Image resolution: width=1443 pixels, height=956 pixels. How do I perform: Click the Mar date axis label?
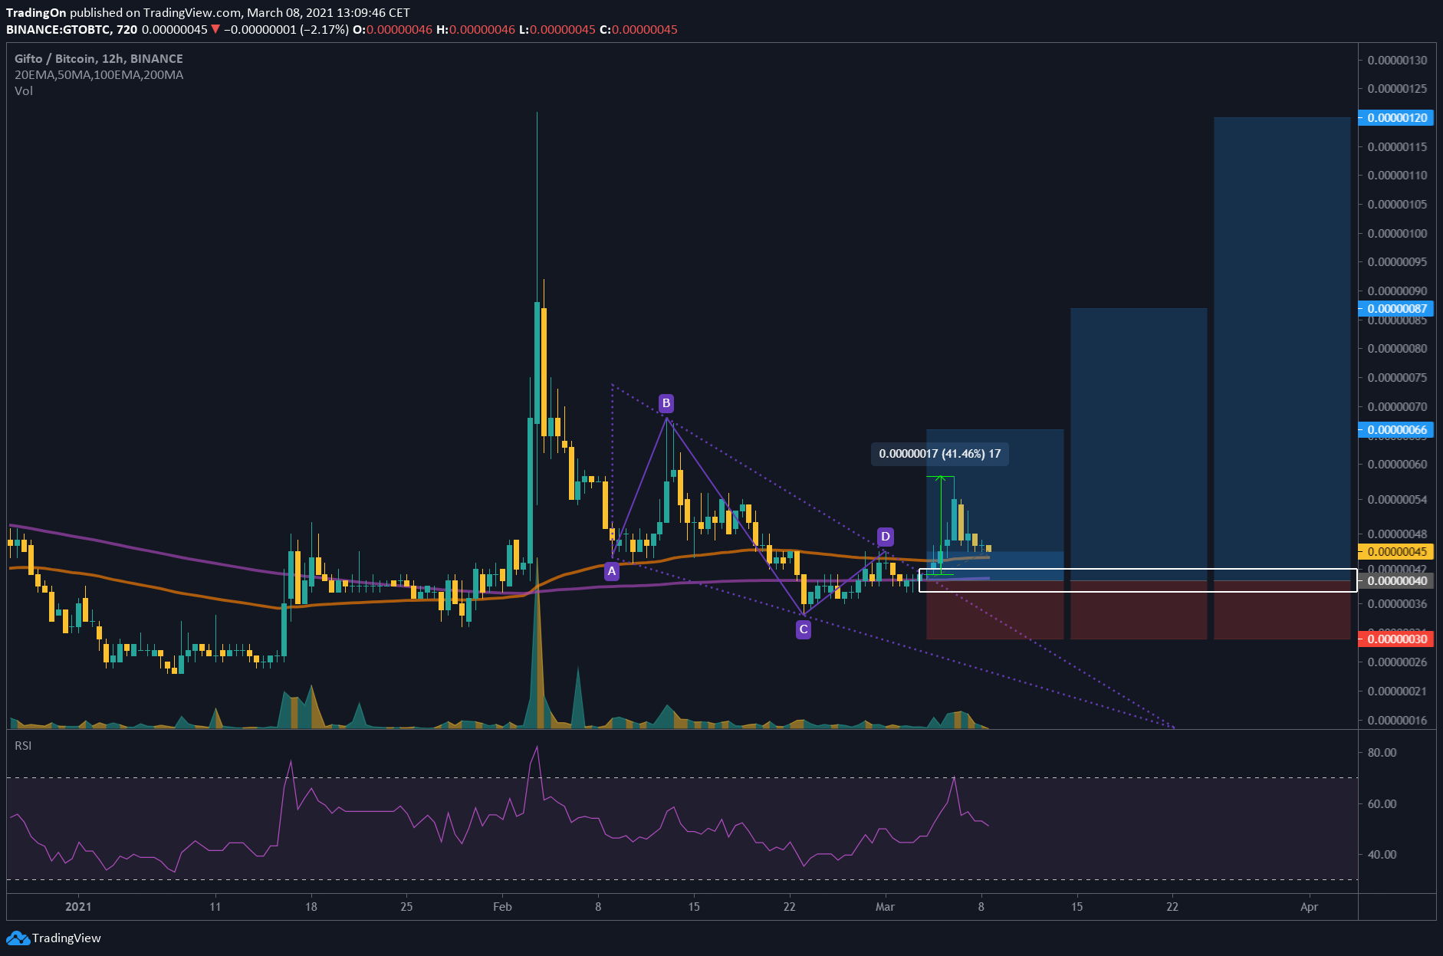(x=885, y=906)
